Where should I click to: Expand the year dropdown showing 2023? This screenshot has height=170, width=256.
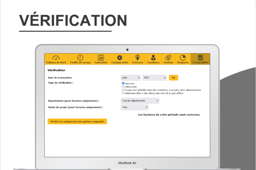pyautogui.click(x=154, y=78)
